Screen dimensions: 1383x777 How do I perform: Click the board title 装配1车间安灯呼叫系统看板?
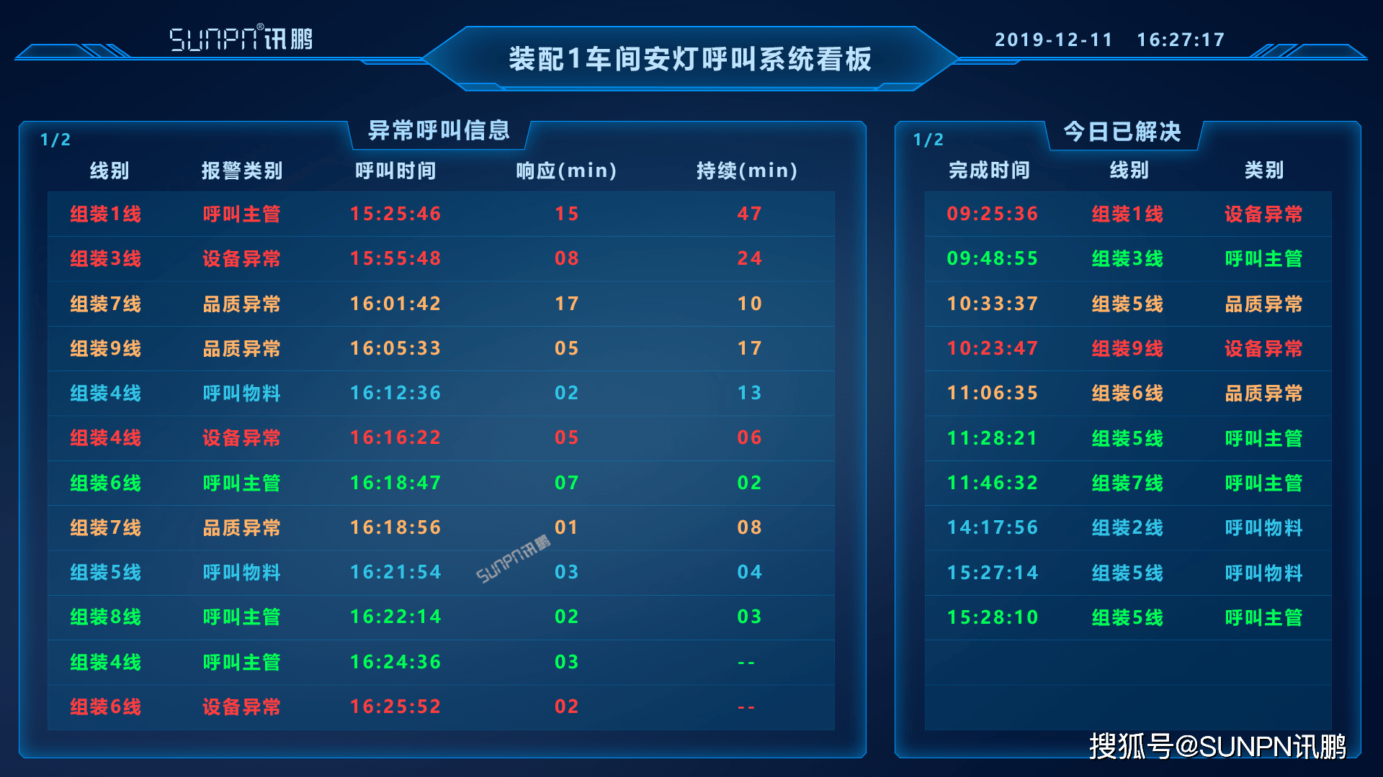click(x=690, y=59)
